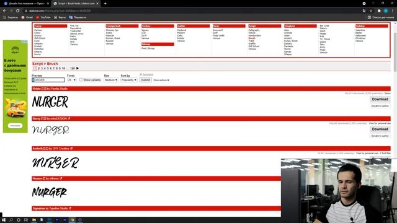Open Windows taskbar search
Screen dimensions: 397x223
click(x=11, y=220)
